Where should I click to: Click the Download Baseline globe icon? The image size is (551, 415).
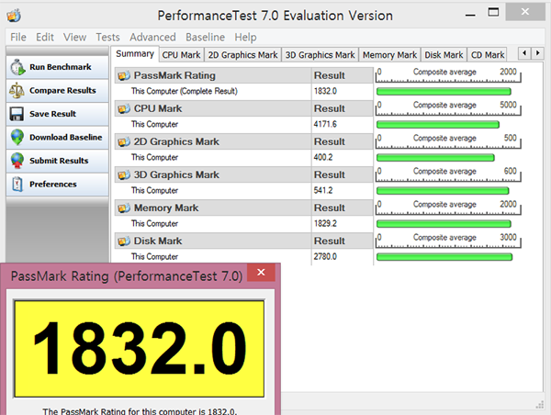click(x=17, y=138)
